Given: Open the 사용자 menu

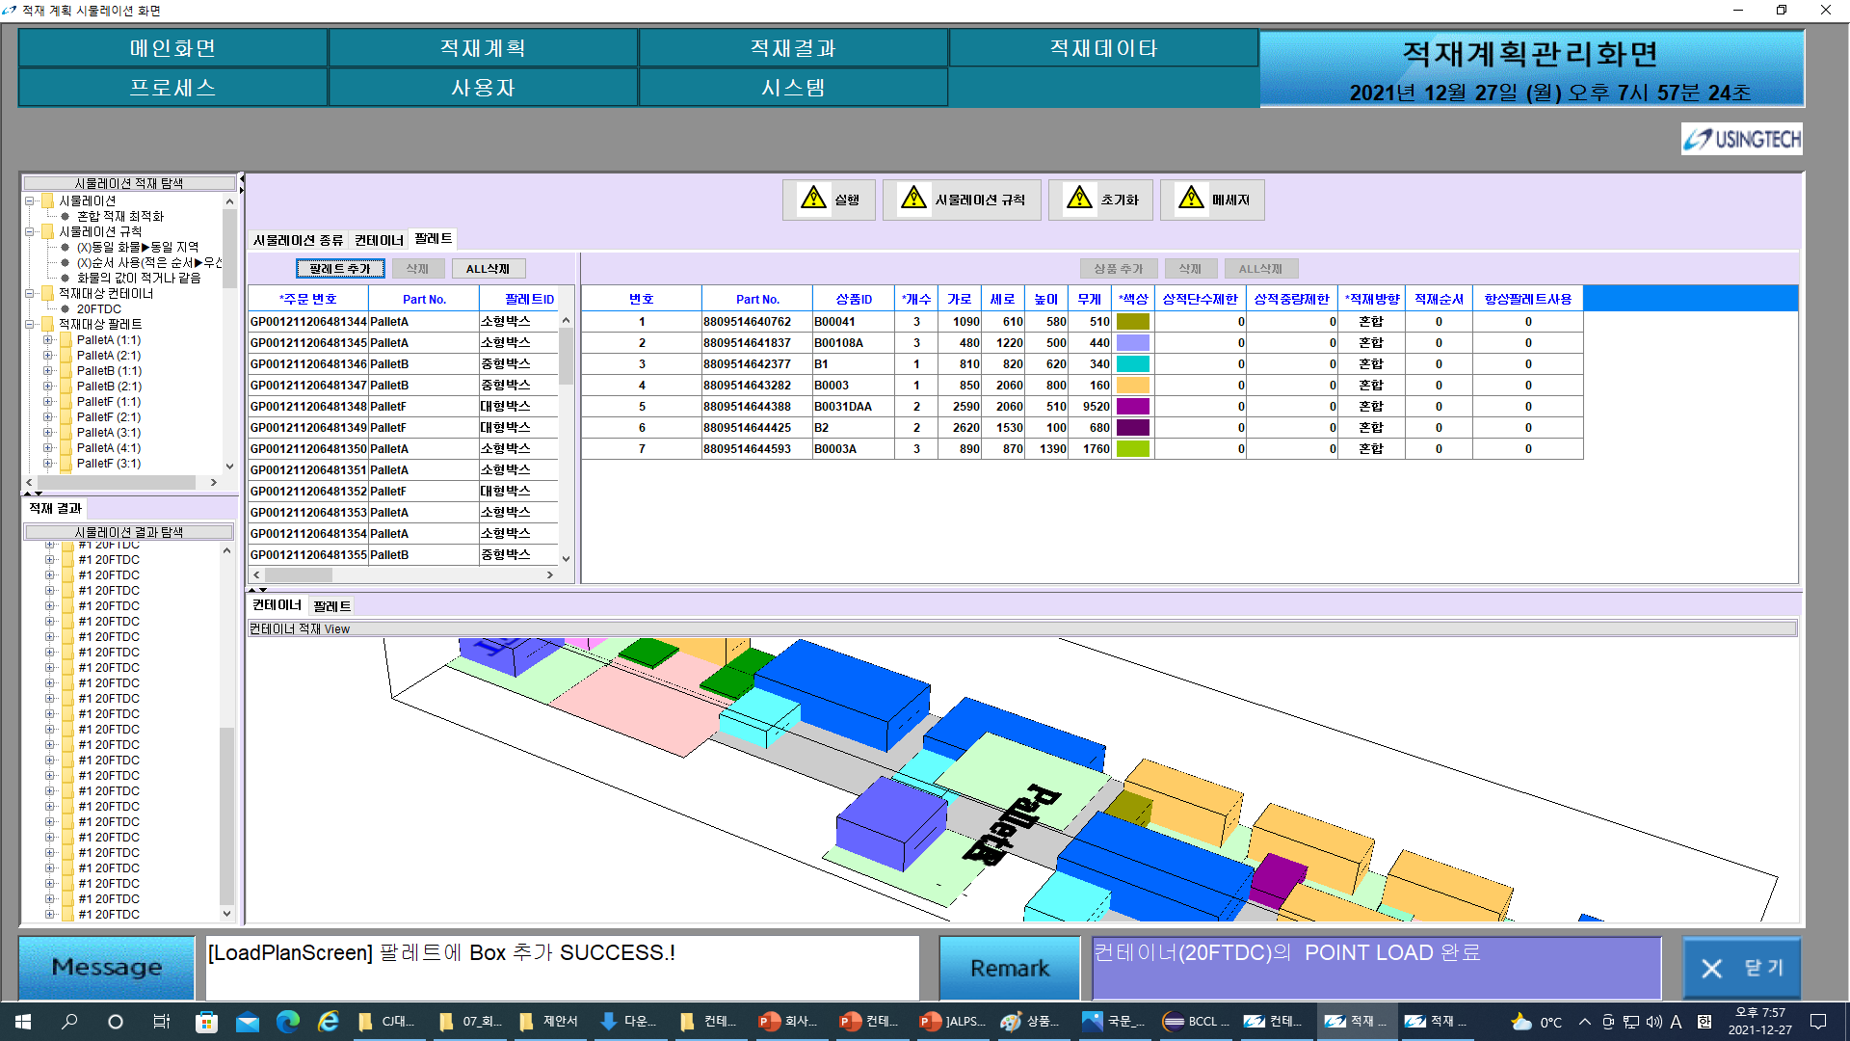Looking at the screenshot, I should pos(483,87).
